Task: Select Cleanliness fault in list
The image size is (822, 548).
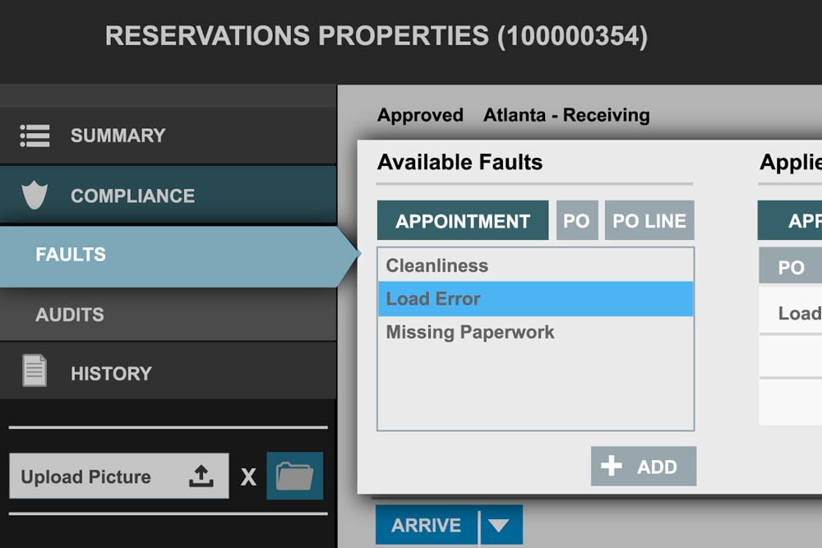Action: pos(437,265)
